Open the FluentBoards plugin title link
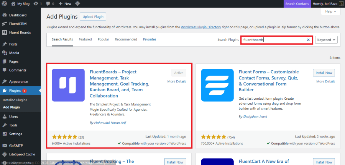The width and height of the screenshot is (345, 165). point(120,84)
